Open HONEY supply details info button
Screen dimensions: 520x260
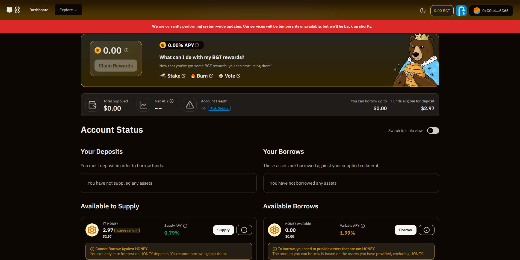pyautogui.click(x=244, y=230)
